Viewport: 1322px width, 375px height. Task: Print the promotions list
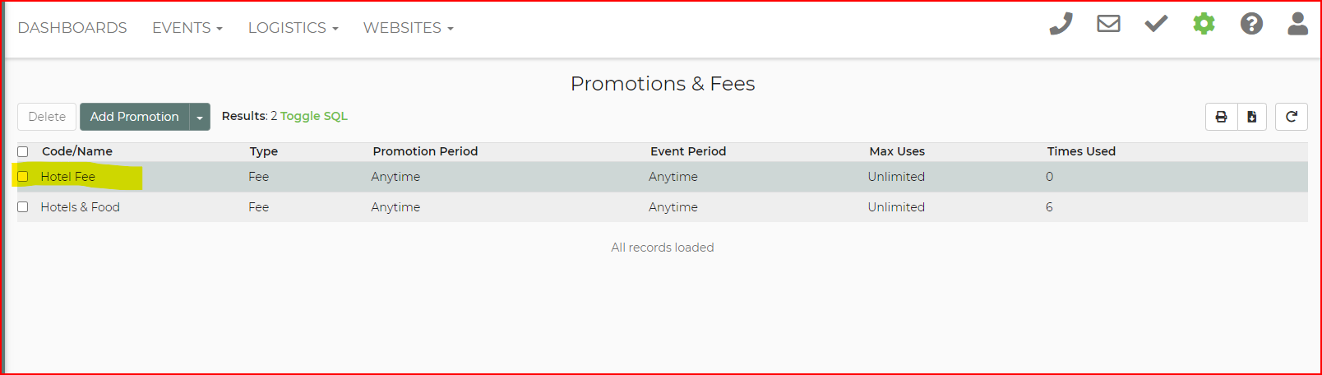[x=1222, y=117]
